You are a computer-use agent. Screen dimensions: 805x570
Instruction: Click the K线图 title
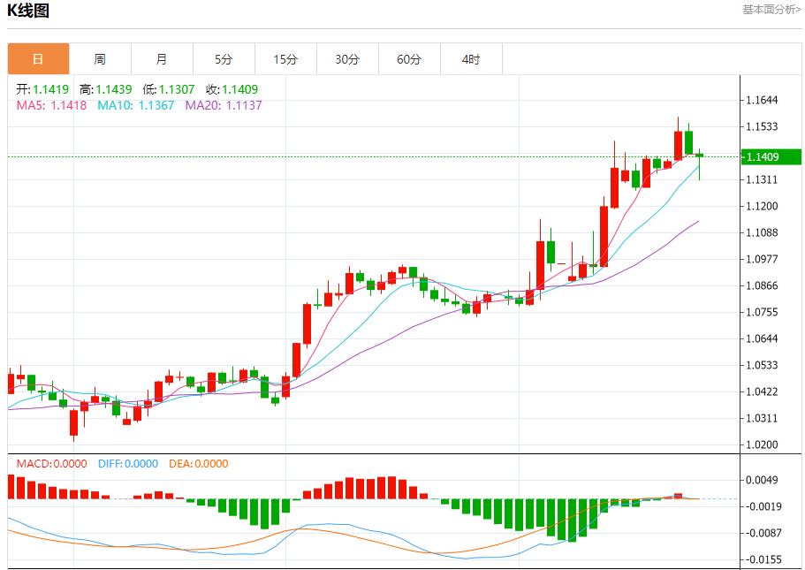pyautogui.click(x=28, y=11)
